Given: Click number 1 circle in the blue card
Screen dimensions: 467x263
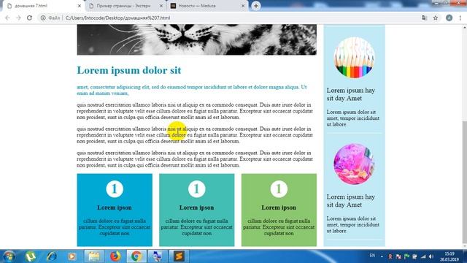Looking at the screenshot, I should (115, 188).
